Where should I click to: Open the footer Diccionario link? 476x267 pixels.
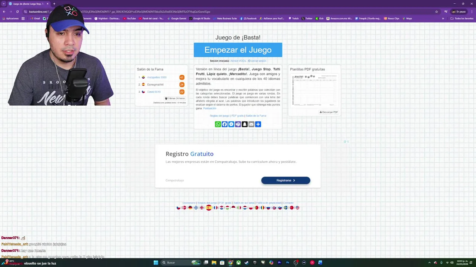[x=189, y=203]
